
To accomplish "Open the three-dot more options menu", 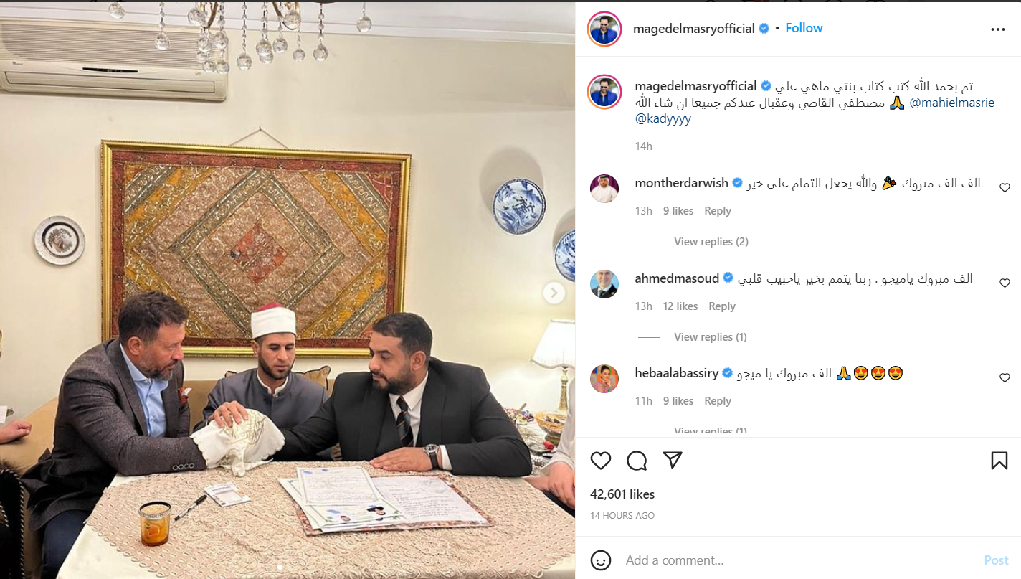I will [998, 29].
